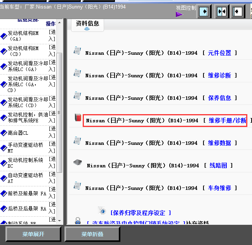Click the blue book icon beside 发动机润滑及冷却系统LC（CD）
The height and width of the screenshot is (245, 252).
click(3, 103)
